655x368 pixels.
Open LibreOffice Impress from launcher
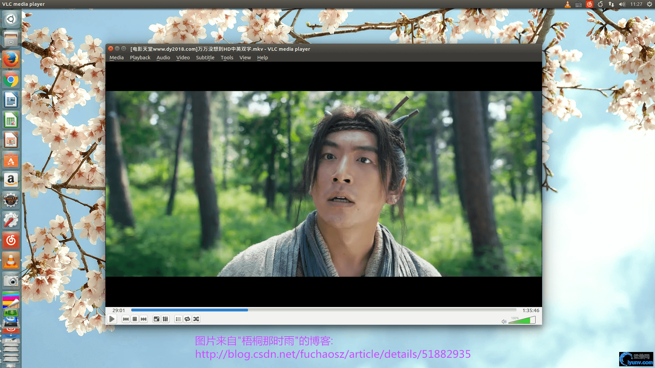click(11, 140)
